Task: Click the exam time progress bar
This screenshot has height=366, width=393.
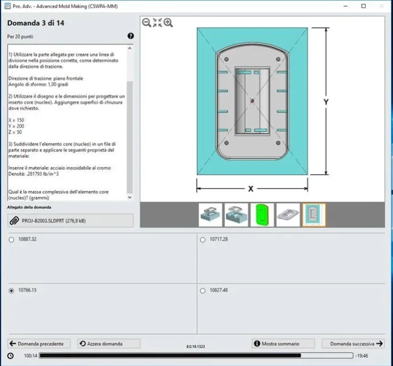Action: tap(196, 356)
